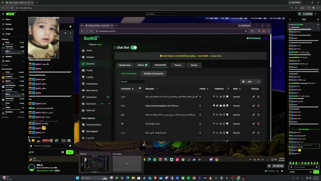The image size is (321, 181).
Task: Click Kick top Search bar
Action: pyautogui.click(x=160, y=14)
